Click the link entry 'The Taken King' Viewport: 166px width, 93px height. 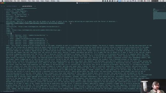18,37
